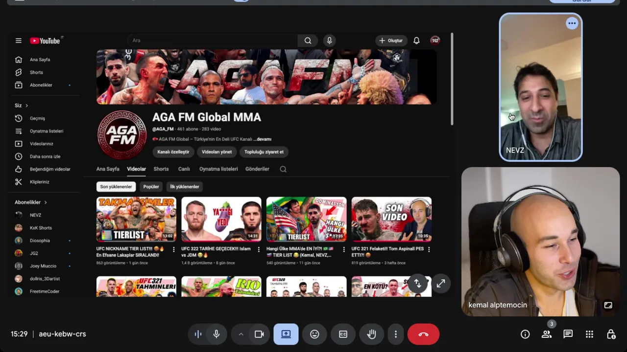Image resolution: width=627 pixels, height=352 pixels.
Task: Toggle screen sharing present button
Action: point(286,334)
